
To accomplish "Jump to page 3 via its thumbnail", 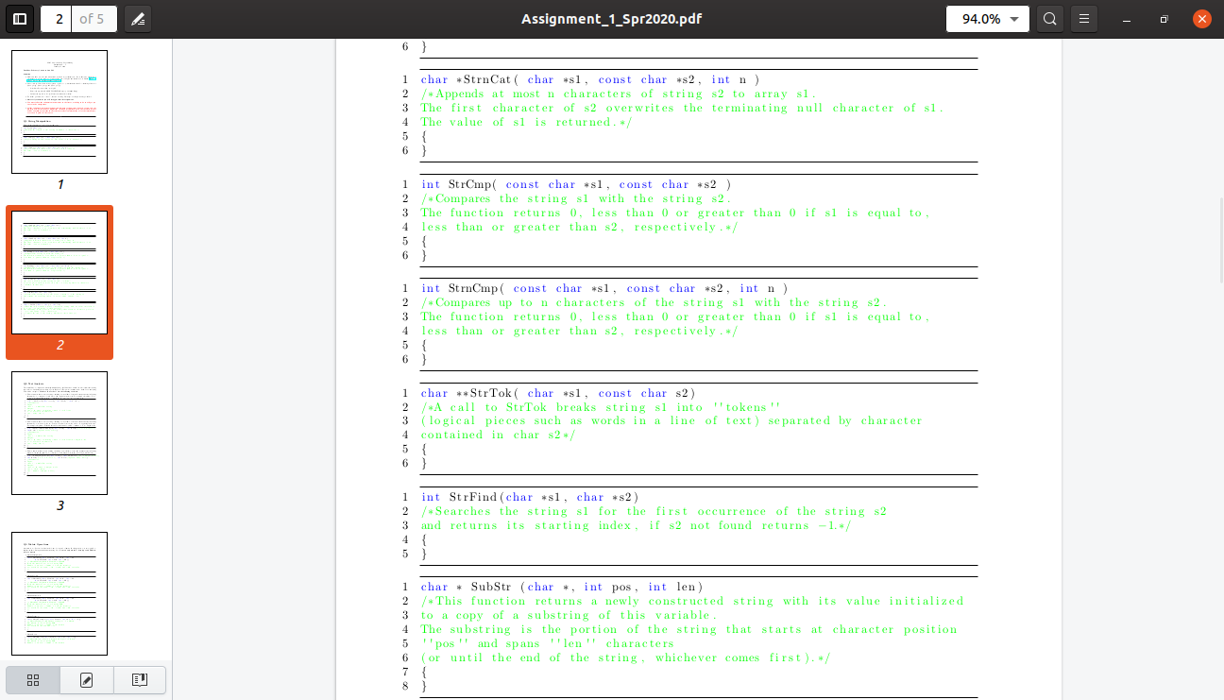I will click(x=59, y=433).
